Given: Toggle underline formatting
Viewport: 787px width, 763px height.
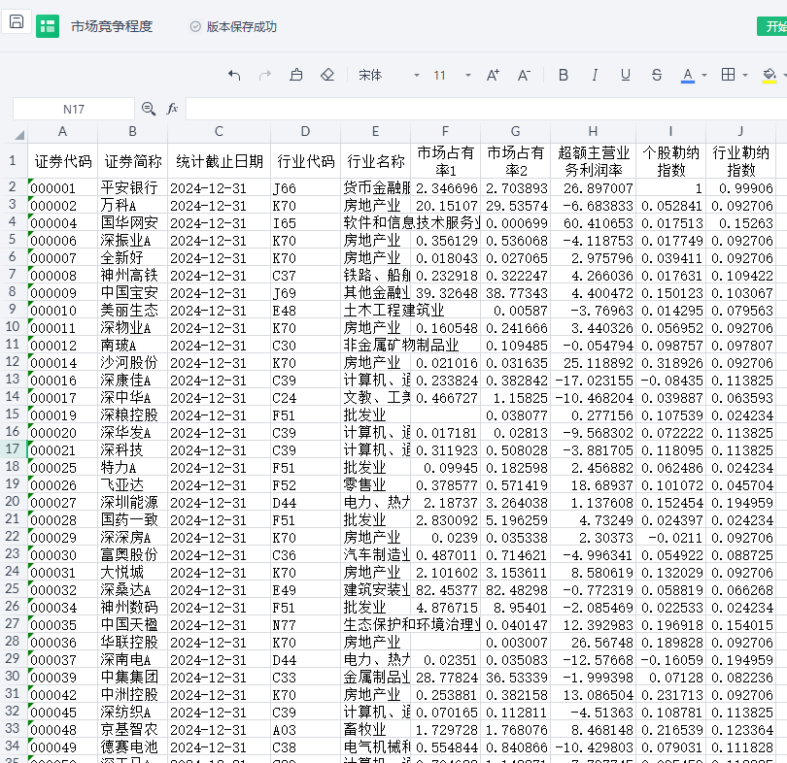Looking at the screenshot, I should pyautogui.click(x=626, y=75).
